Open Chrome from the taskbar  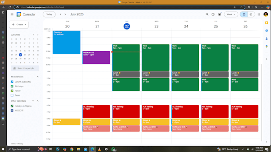(x=72, y=149)
